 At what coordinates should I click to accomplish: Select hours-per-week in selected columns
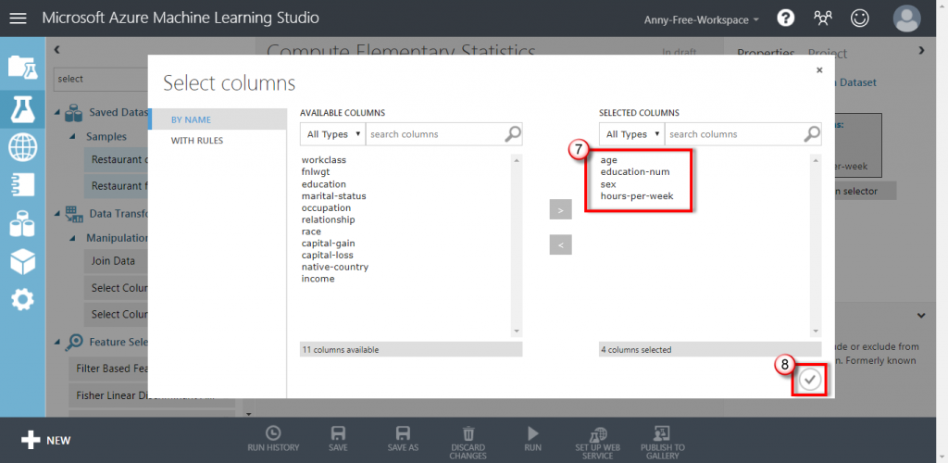coord(637,195)
